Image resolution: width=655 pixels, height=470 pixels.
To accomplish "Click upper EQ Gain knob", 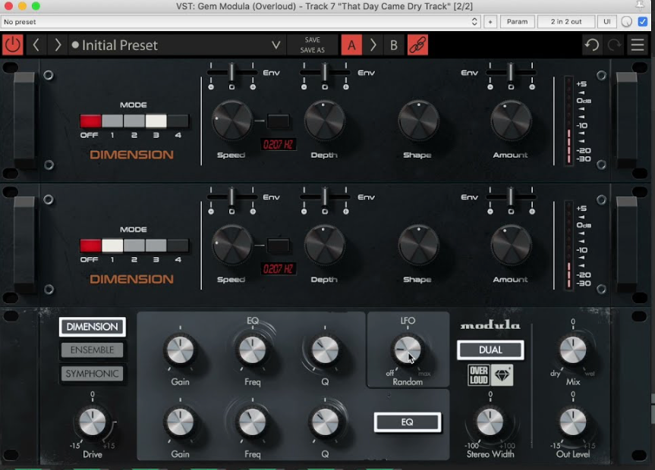I will coord(180,349).
